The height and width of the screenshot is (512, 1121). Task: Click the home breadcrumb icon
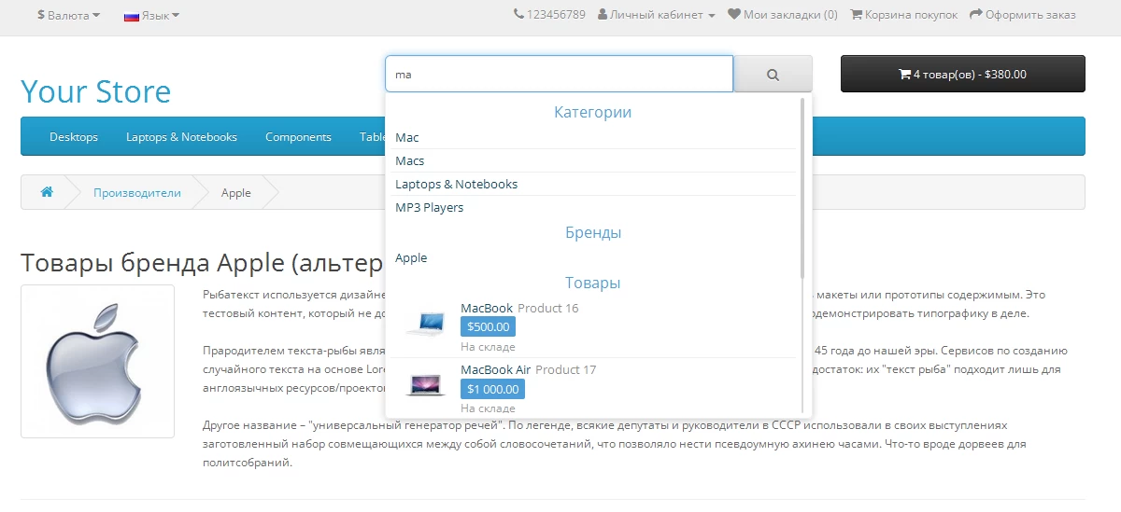46,192
